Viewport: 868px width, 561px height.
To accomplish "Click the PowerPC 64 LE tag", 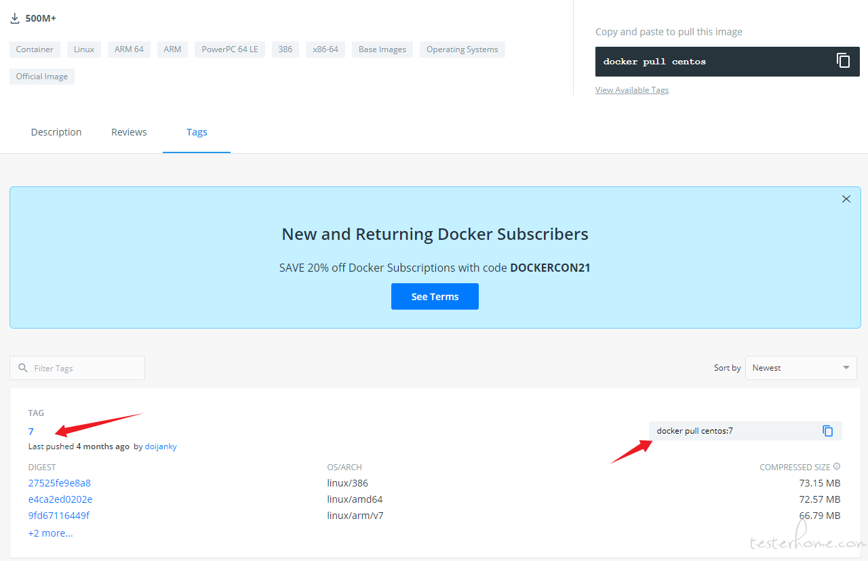I will 230,49.
